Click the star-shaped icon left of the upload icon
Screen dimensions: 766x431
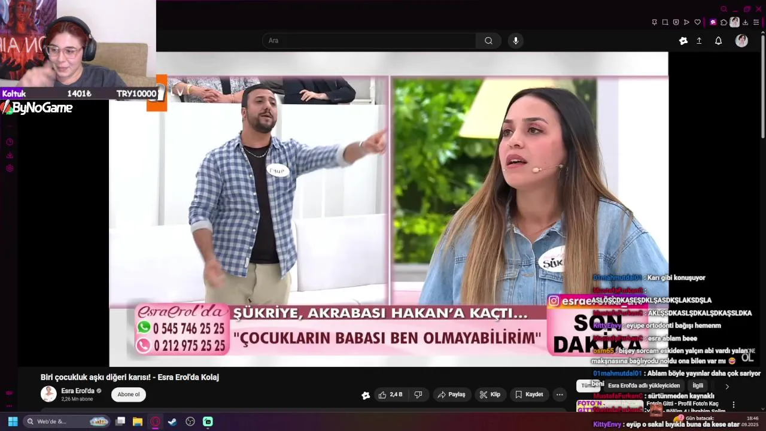tap(683, 41)
